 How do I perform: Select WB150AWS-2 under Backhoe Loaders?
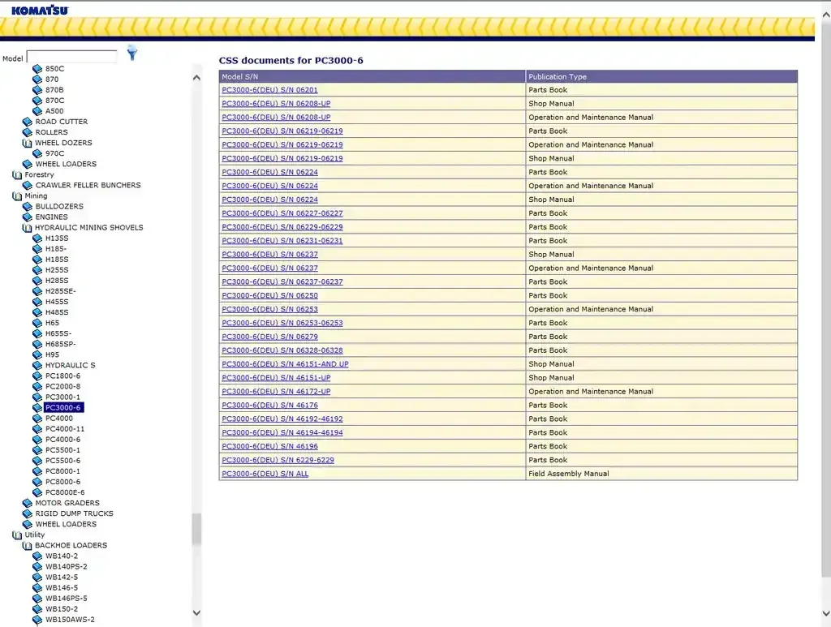pyautogui.click(x=70, y=620)
